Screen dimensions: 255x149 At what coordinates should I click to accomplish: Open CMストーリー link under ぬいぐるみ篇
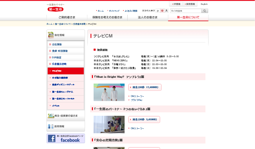click(137, 128)
